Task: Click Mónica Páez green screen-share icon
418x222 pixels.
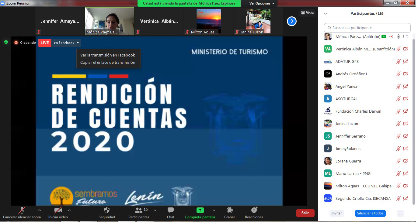Action: pos(384,36)
